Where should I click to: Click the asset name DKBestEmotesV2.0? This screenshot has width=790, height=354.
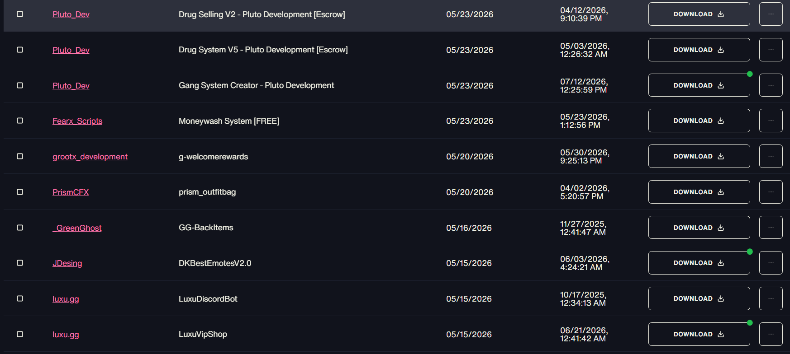pos(215,263)
